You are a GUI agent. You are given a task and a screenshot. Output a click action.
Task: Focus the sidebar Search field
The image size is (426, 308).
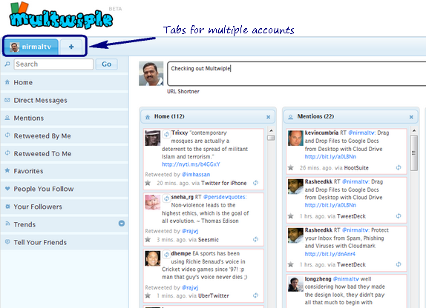pos(53,64)
